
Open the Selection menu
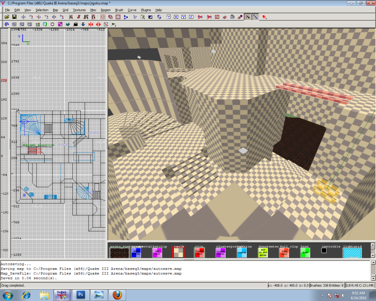pos(42,10)
